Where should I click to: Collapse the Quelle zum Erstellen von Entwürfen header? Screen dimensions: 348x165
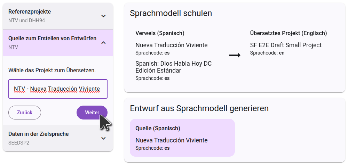coord(52,42)
